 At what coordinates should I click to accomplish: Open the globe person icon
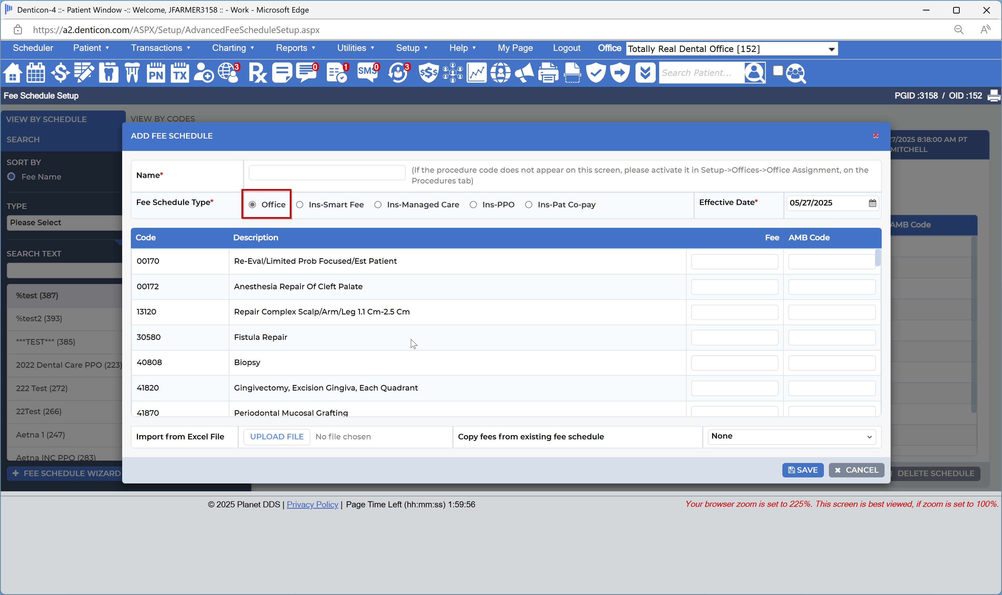point(501,73)
